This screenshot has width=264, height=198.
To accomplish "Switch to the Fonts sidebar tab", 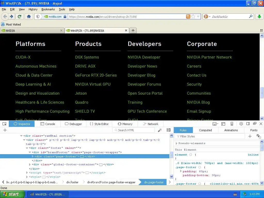I will coord(254,130).
